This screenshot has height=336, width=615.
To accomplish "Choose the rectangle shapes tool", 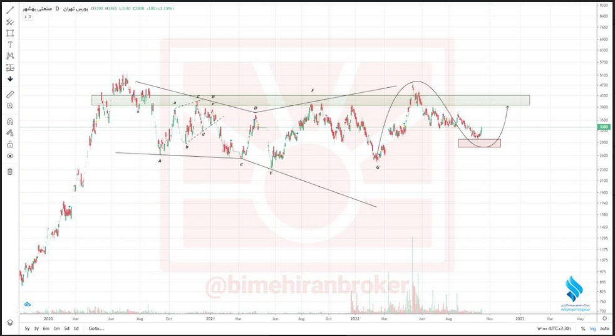I will tap(10, 33).
